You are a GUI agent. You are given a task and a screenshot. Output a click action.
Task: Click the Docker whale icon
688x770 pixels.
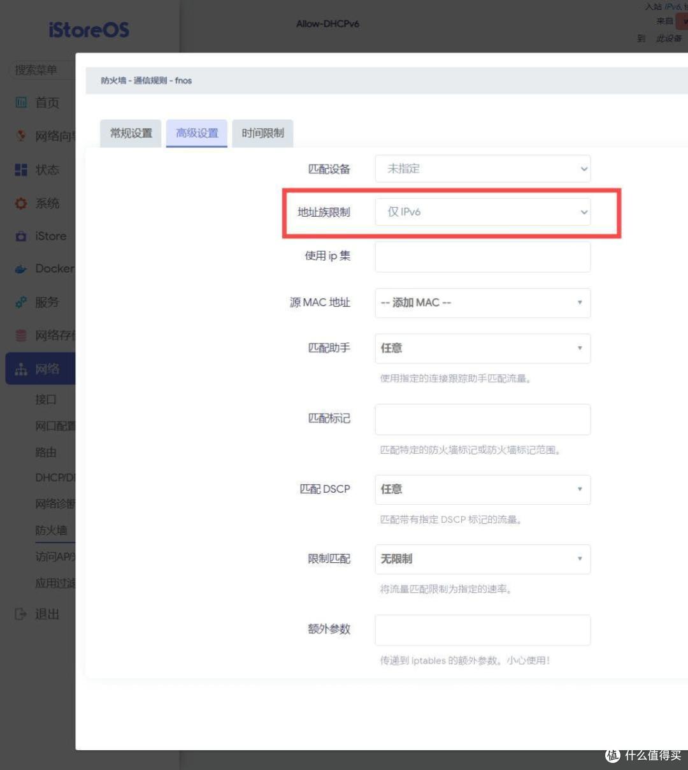(21, 269)
